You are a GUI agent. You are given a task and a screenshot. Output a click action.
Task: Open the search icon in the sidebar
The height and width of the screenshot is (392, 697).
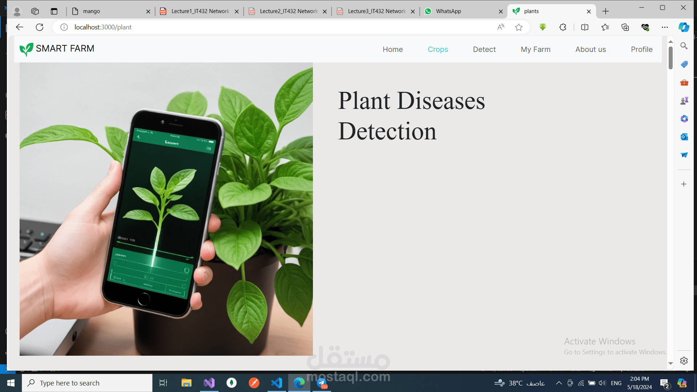point(684,46)
